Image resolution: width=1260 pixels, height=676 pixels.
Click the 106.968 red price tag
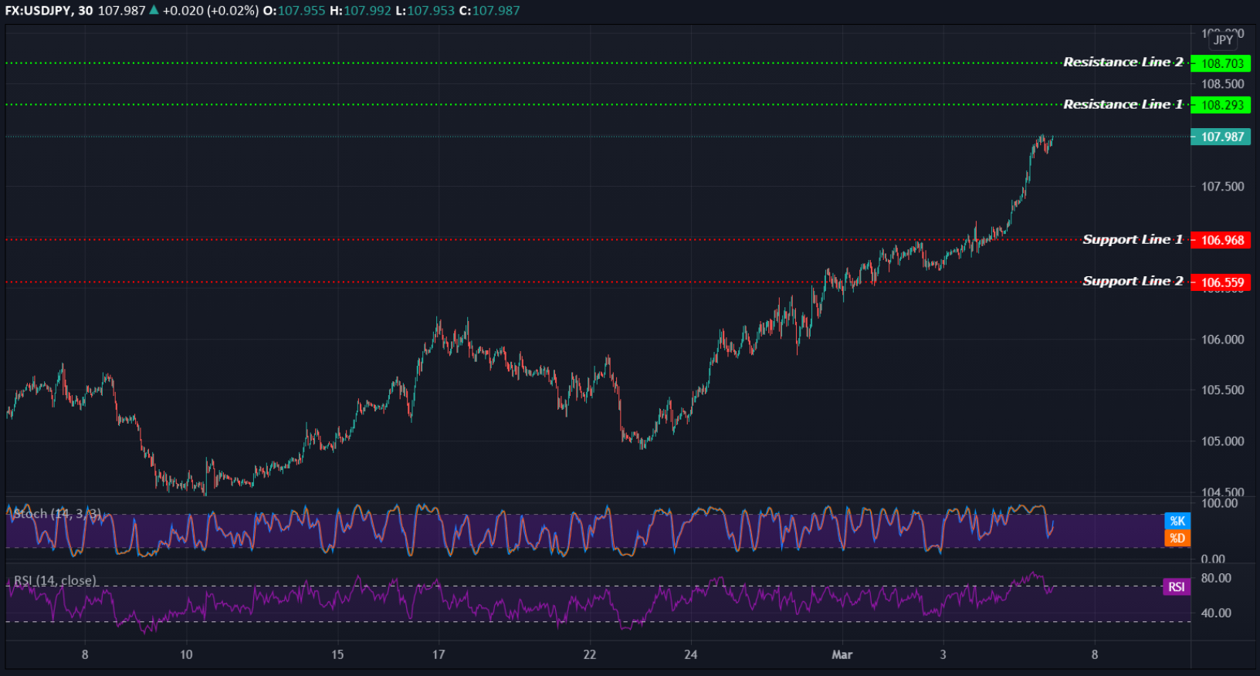[1221, 240]
